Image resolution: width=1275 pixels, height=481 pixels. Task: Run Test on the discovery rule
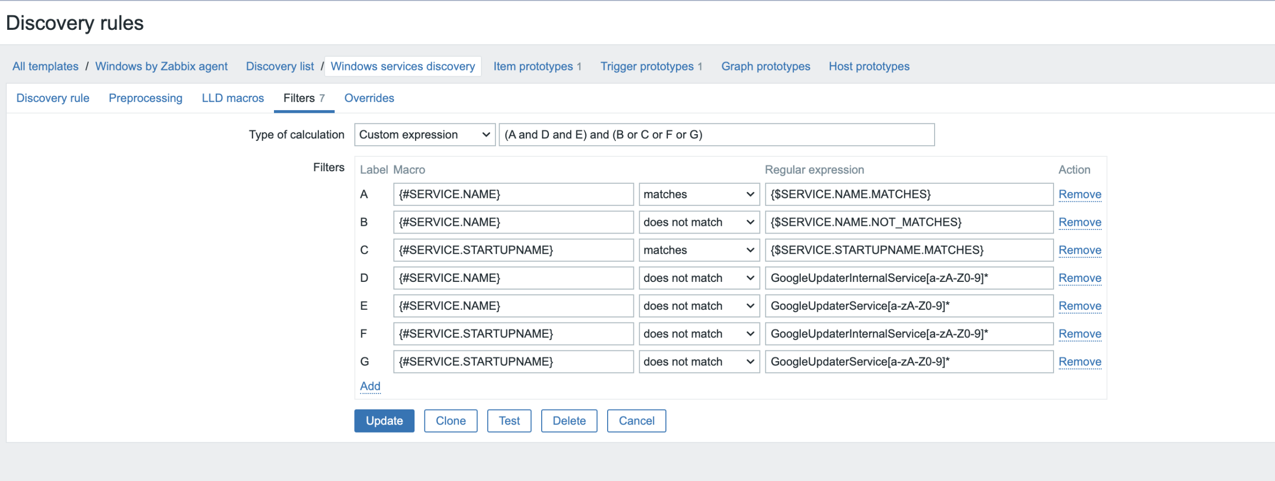click(509, 421)
